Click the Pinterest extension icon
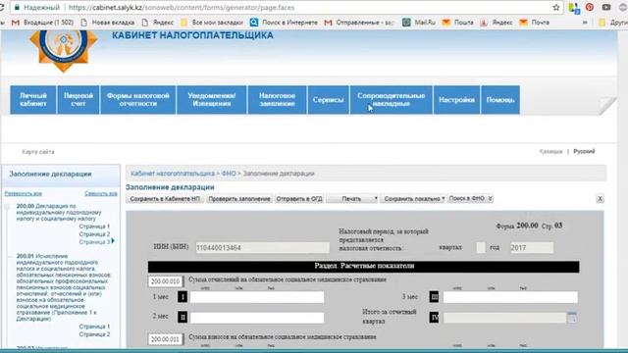Viewport: 628px width, 353px height. tap(590, 7)
